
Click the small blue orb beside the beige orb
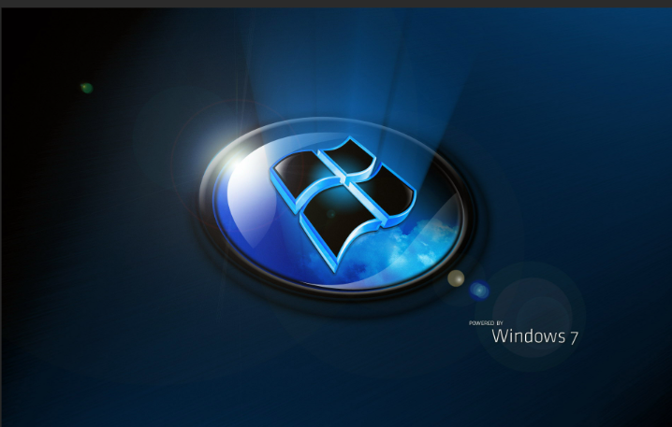(479, 290)
